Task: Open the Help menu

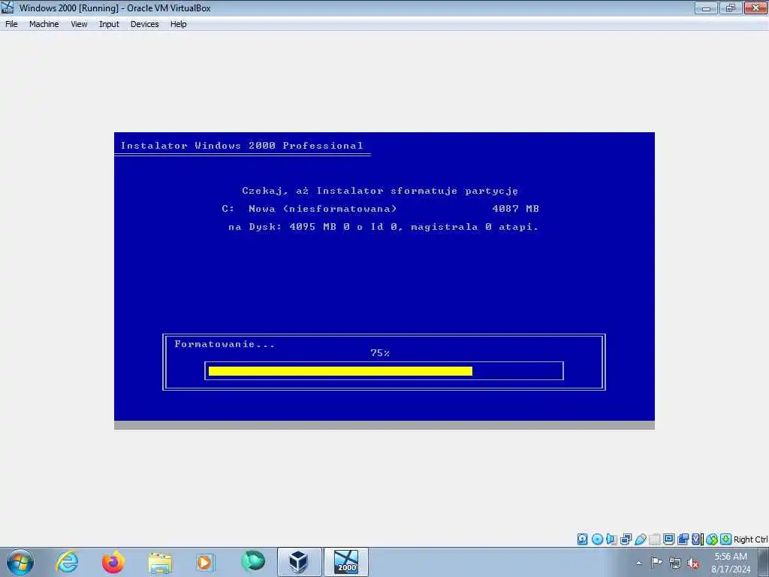Action: pyautogui.click(x=178, y=24)
